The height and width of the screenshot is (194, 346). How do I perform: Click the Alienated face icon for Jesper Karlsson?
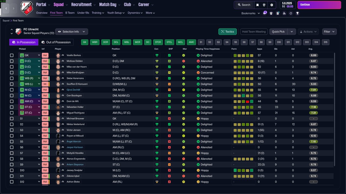click(x=198, y=147)
